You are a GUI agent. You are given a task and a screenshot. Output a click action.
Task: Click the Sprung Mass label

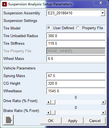(14, 76)
